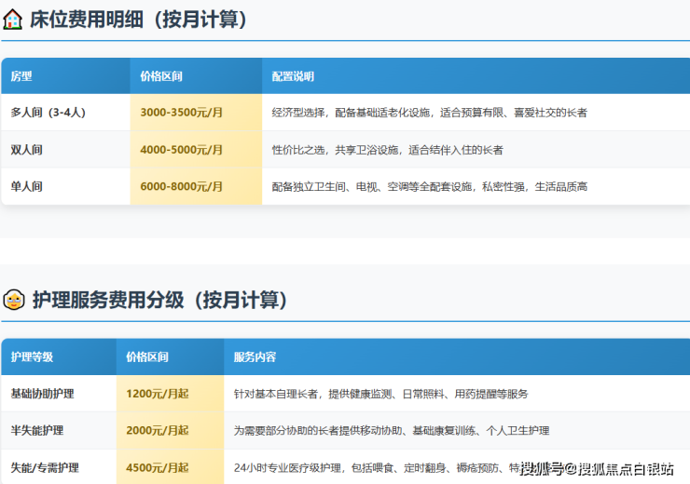Click the 搜狐号@搜狐焦点白银站 watermark text

pos(597,467)
